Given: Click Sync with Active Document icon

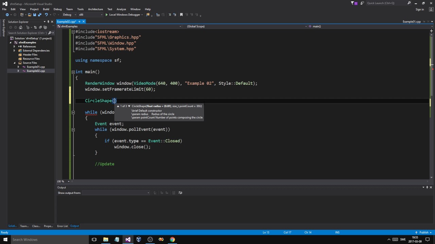Looking at the screenshot, I should point(36,27).
